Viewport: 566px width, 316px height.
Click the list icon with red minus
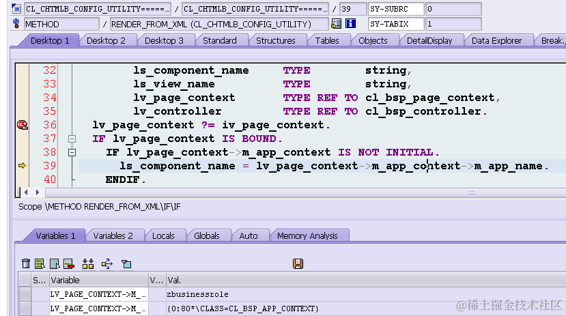[68, 263]
